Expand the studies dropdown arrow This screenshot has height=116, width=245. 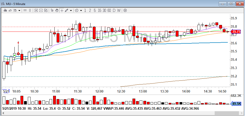(x=19, y=11)
